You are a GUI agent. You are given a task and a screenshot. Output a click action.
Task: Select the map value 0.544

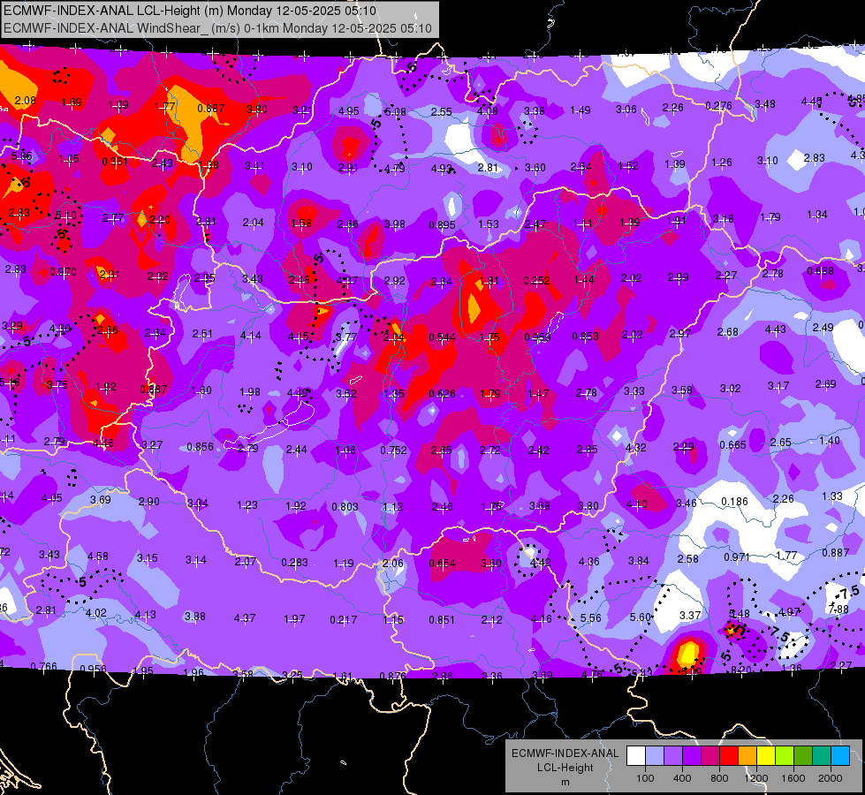click(442, 337)
